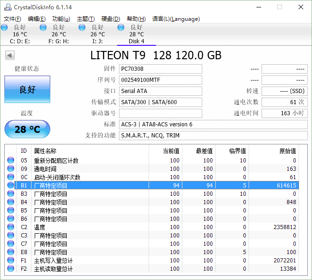Click the status orb for attribute B1
This screenshot has width=312, height=280.
(11, 186)
